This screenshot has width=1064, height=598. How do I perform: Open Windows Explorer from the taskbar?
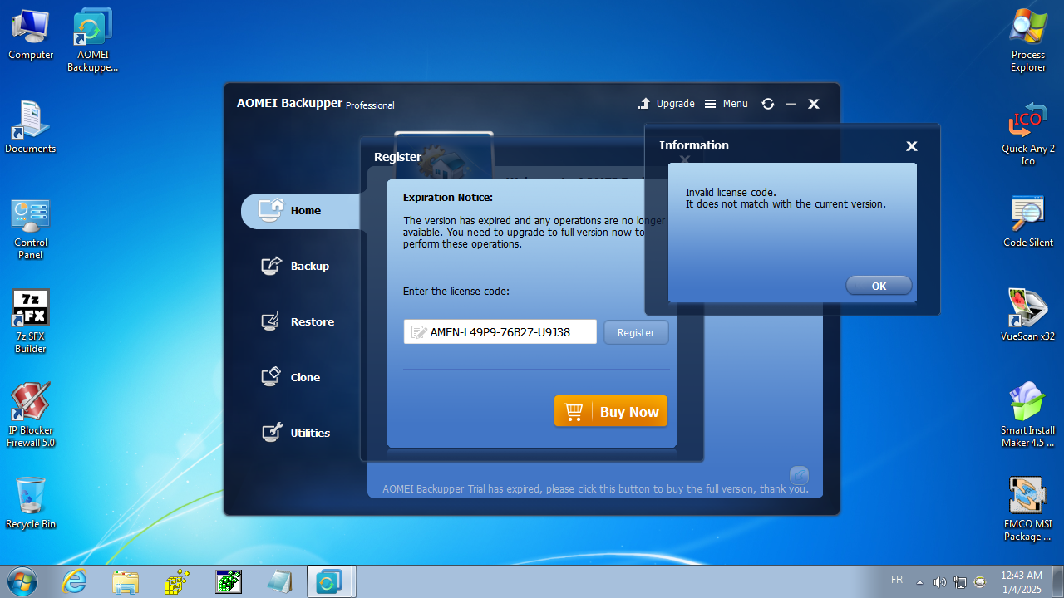pos(126,582)
